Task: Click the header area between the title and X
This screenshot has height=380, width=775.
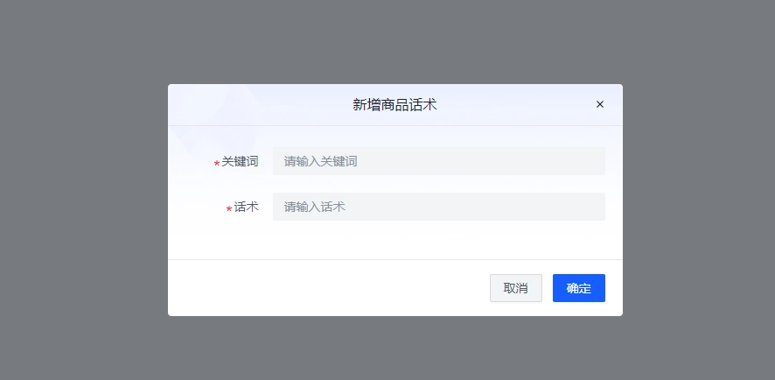Action: (x=516, y=104)
